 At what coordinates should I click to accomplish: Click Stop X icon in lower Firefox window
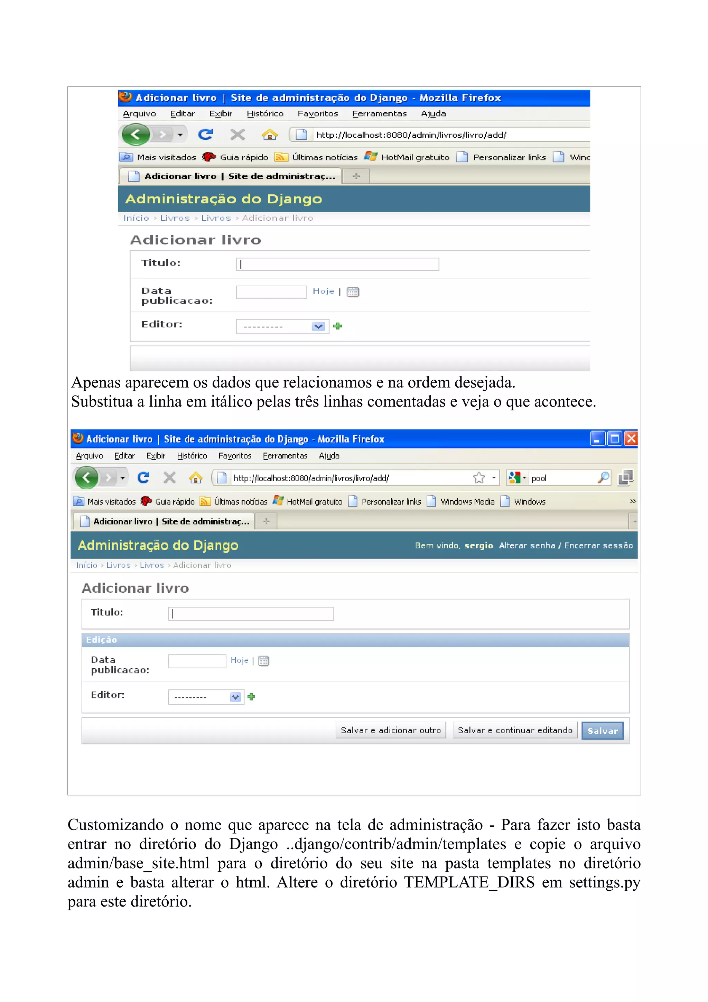pos(169,477)
